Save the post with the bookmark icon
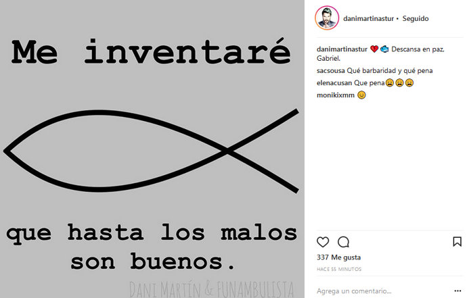 tap(457, 241)
